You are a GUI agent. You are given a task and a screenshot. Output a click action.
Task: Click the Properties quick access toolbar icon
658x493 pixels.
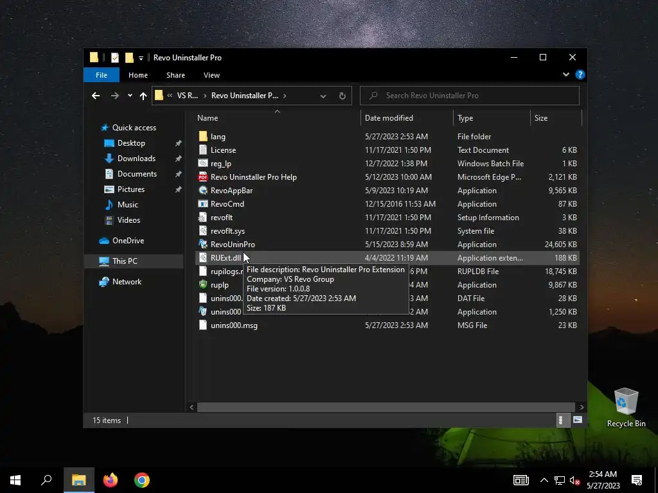click(114, 58)
